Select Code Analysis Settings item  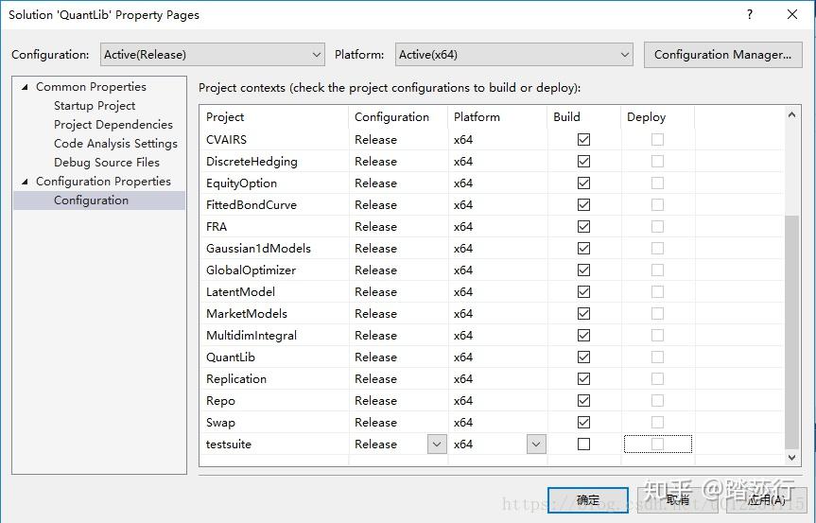115,144
